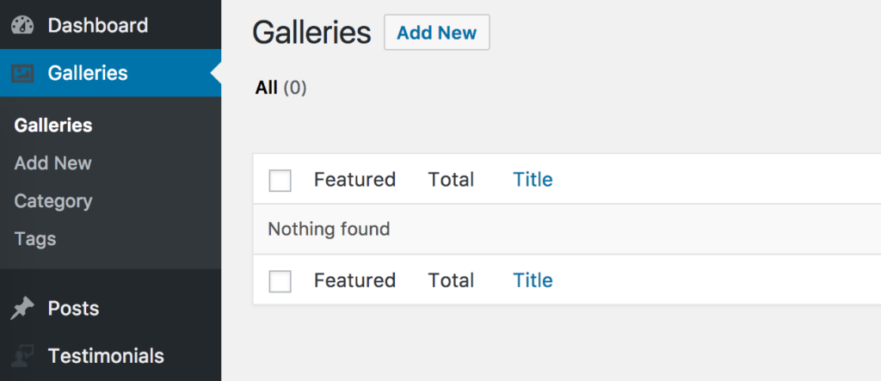Click the Dashboard gauge icon
This screenshot has height=381, width=881.
coord(22,25)
